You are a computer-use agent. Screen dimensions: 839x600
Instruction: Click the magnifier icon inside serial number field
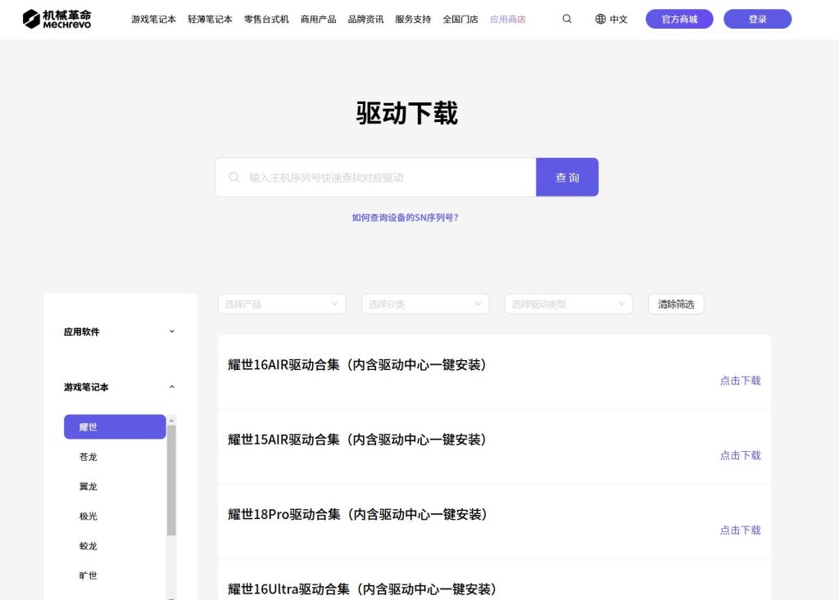click(x=234, y=177)
